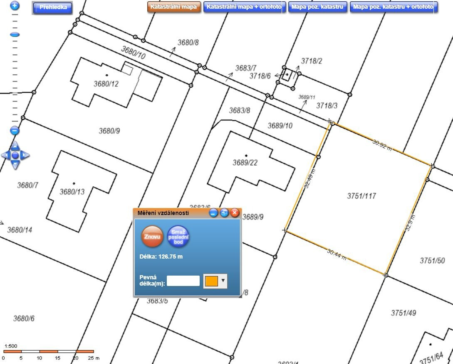Screen dimensions: 453x364
Task: Pan map right with east arrow
Action: [x=25, y=155]
